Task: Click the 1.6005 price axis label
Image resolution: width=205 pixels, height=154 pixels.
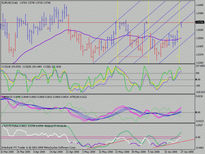Action: 200,5
